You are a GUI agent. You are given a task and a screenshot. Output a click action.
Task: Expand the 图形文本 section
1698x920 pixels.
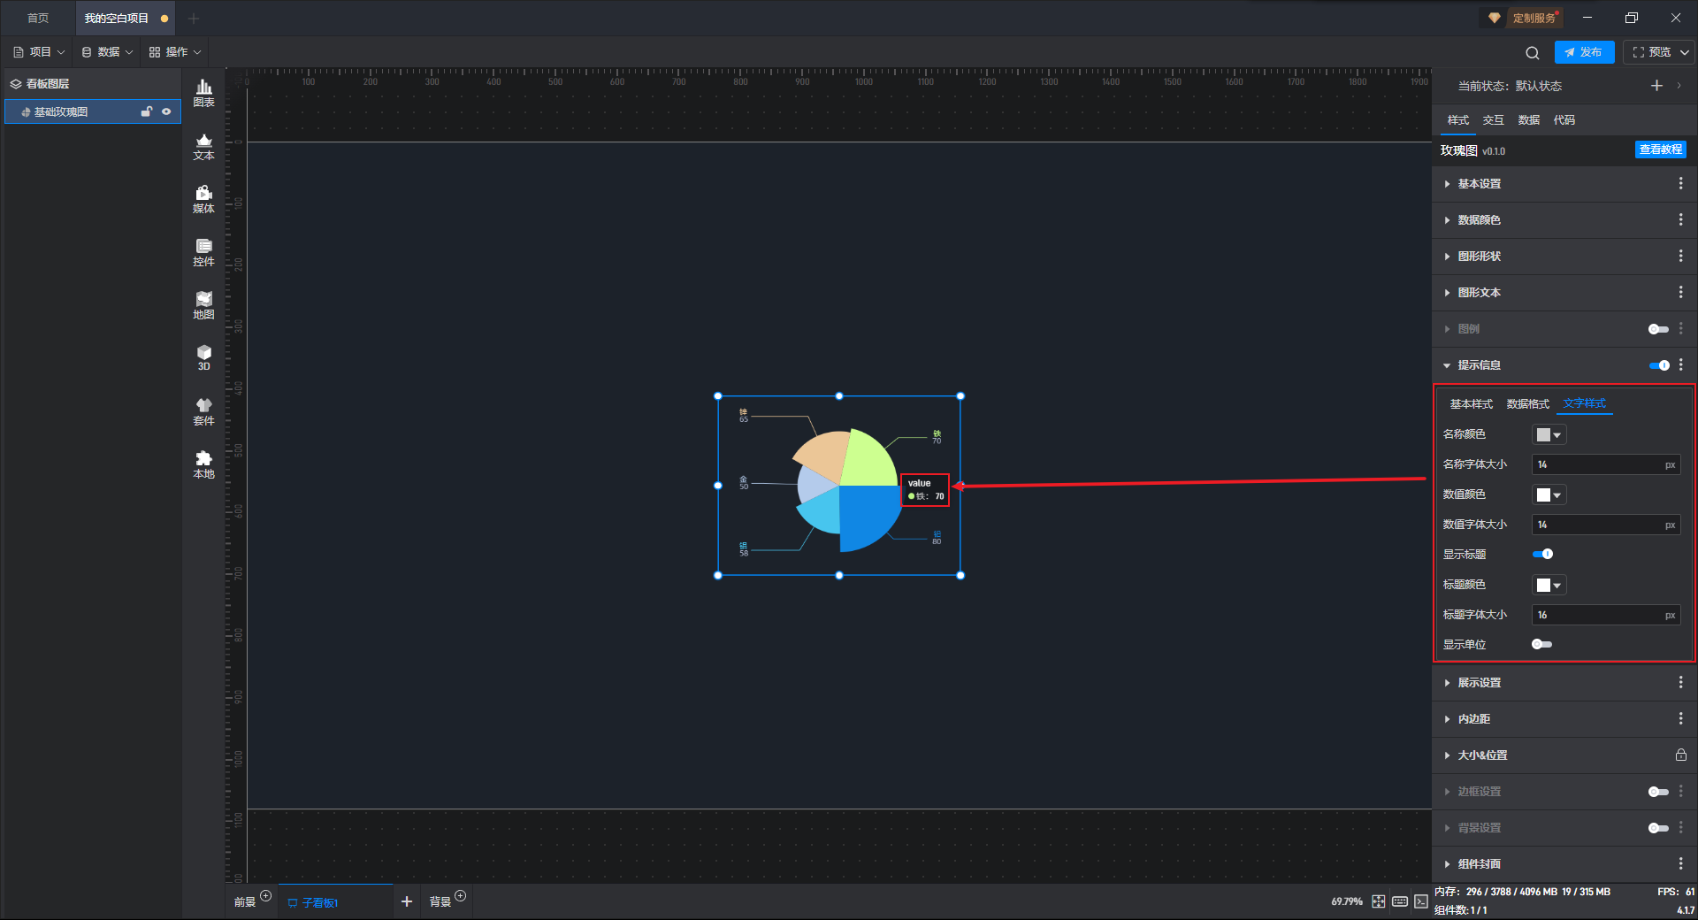[x=1447, y=293]
